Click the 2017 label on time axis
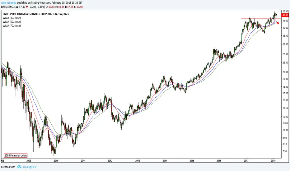This screenshot has height=171, width=290. [246, 161]
